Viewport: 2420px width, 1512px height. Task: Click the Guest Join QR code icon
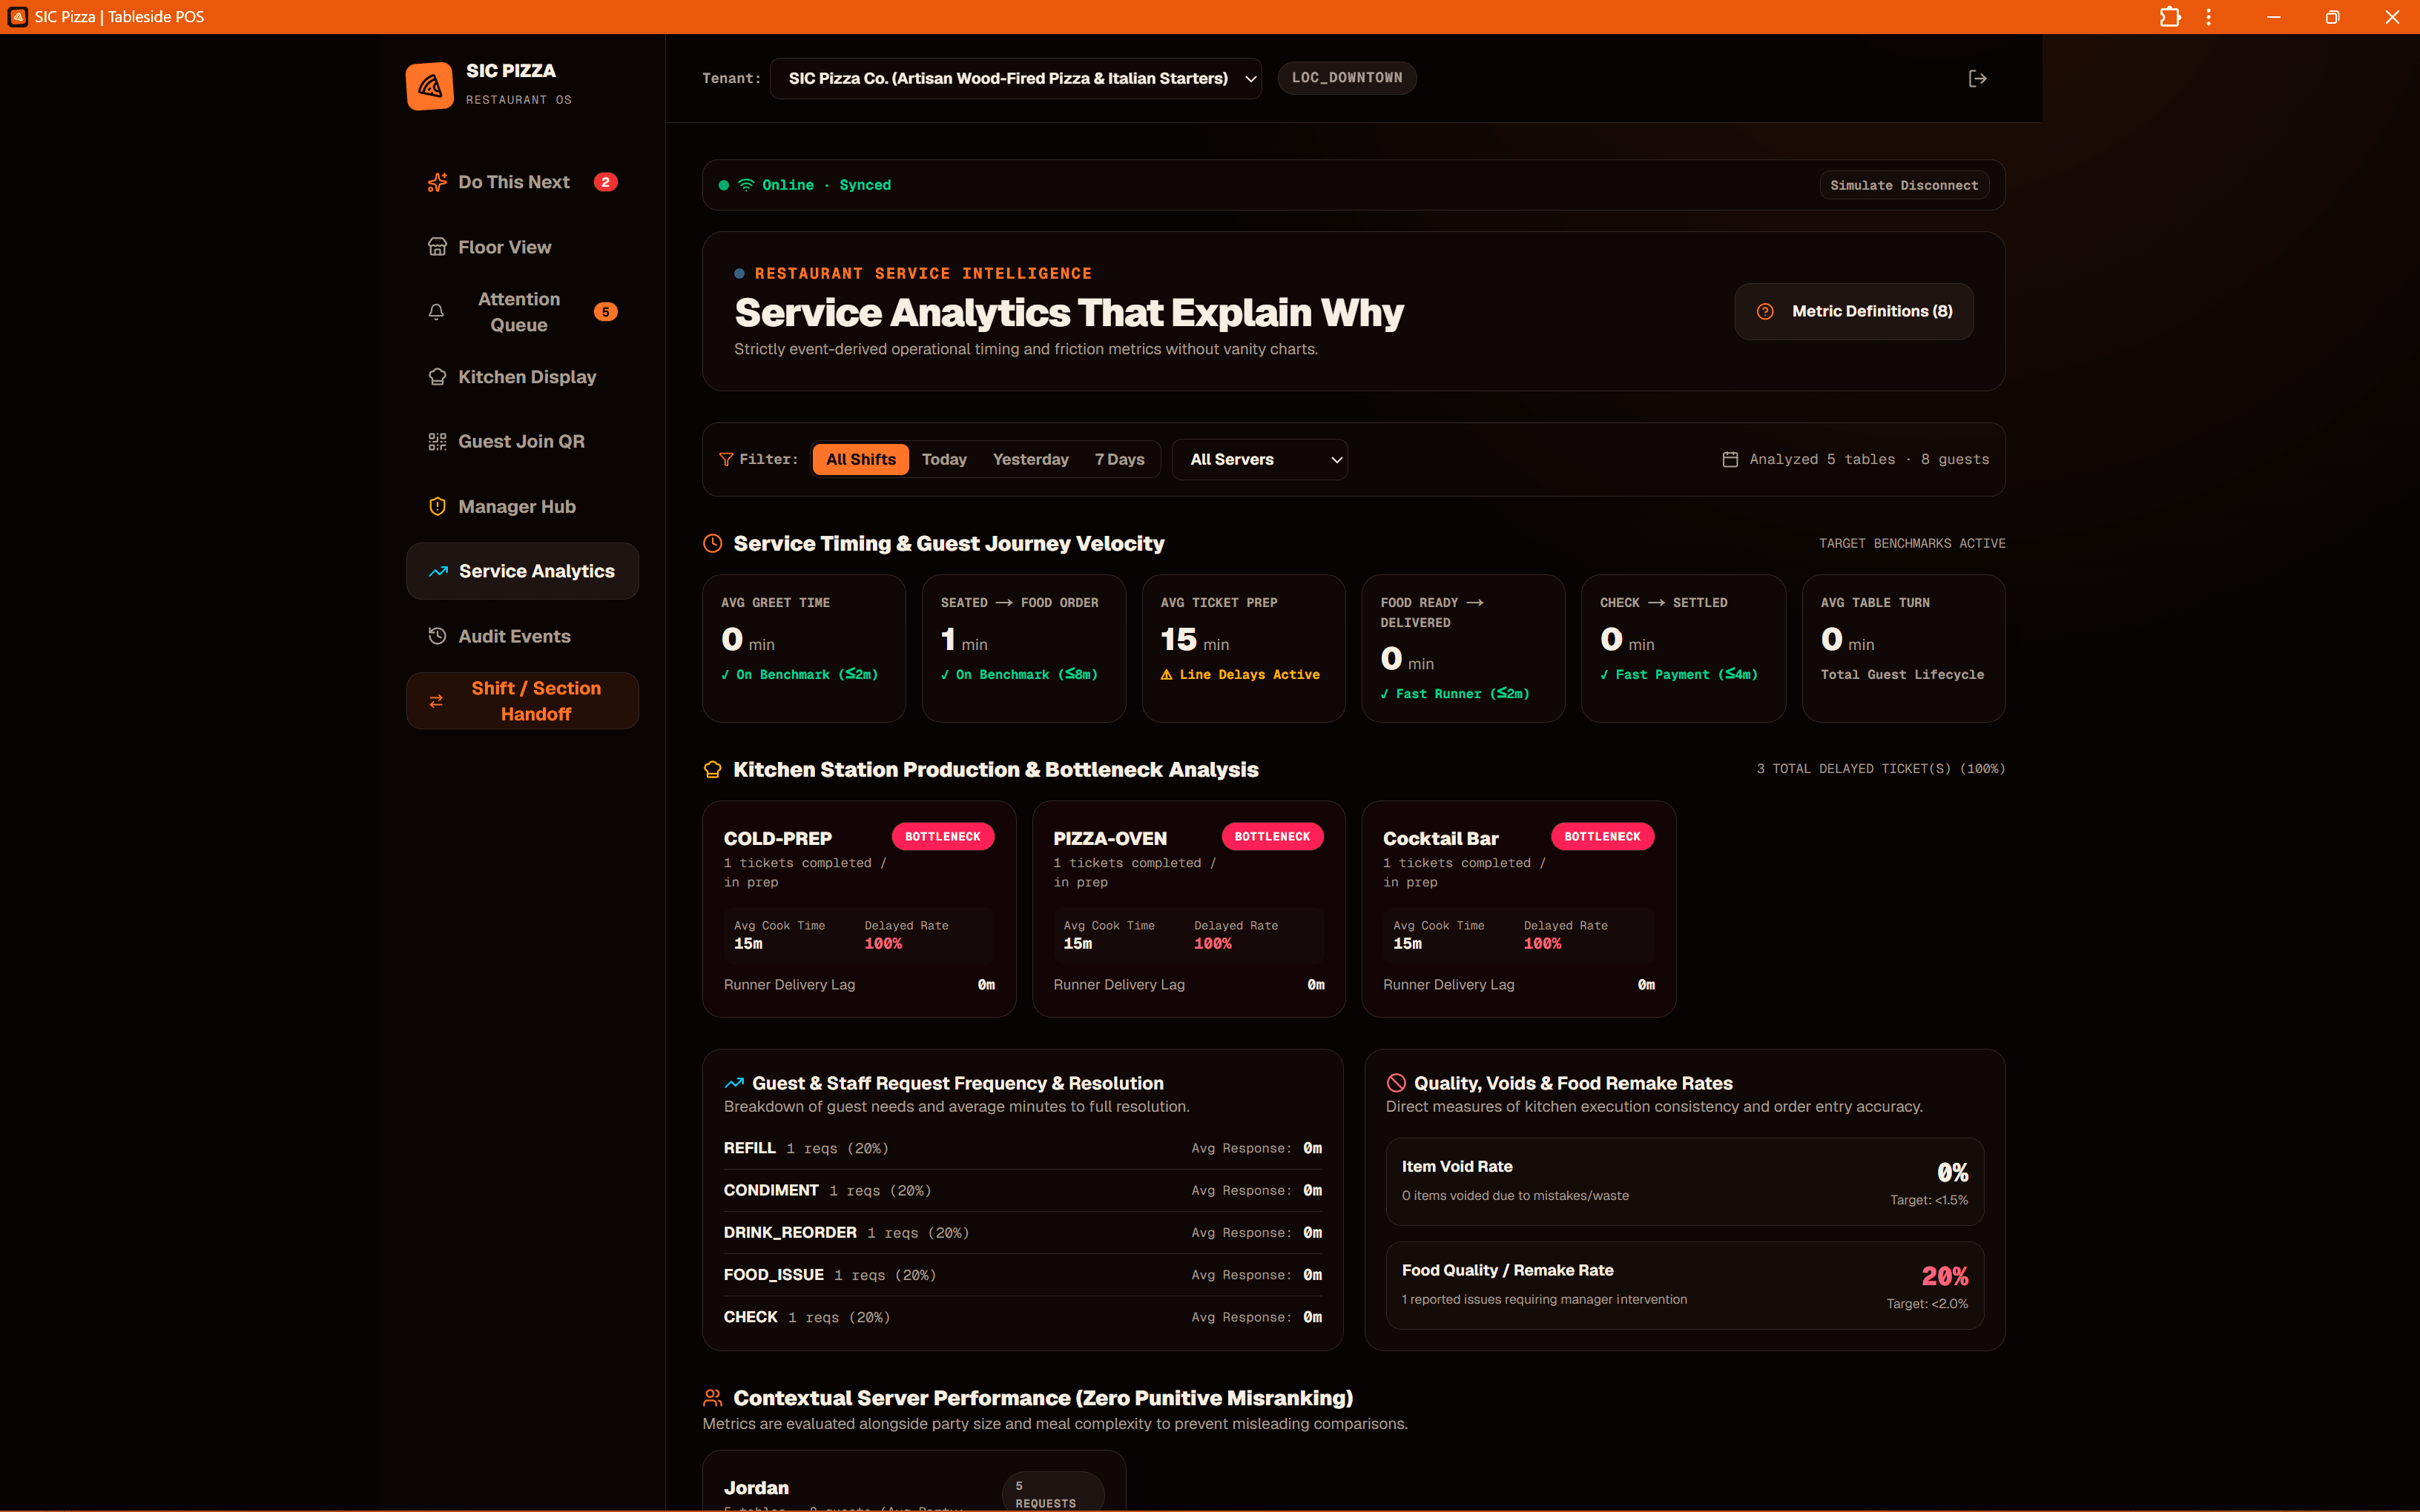tap(437, 442)
